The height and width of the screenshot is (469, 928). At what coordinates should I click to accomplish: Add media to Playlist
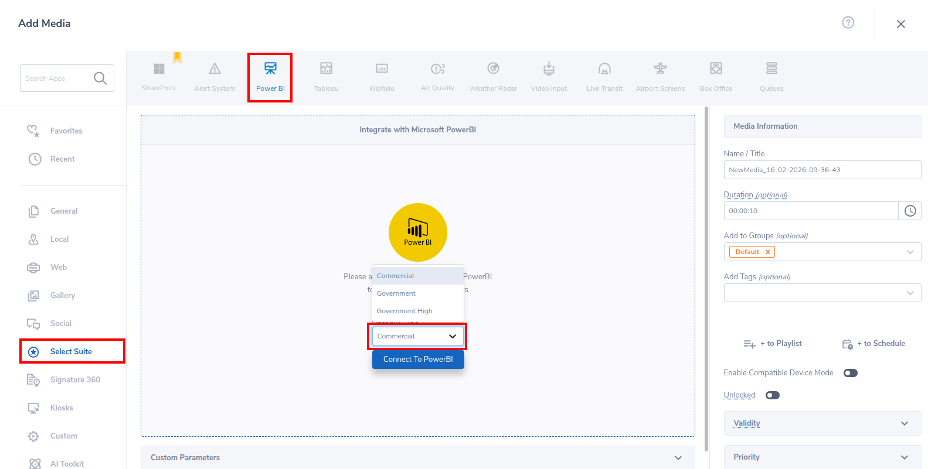[773, 344]
